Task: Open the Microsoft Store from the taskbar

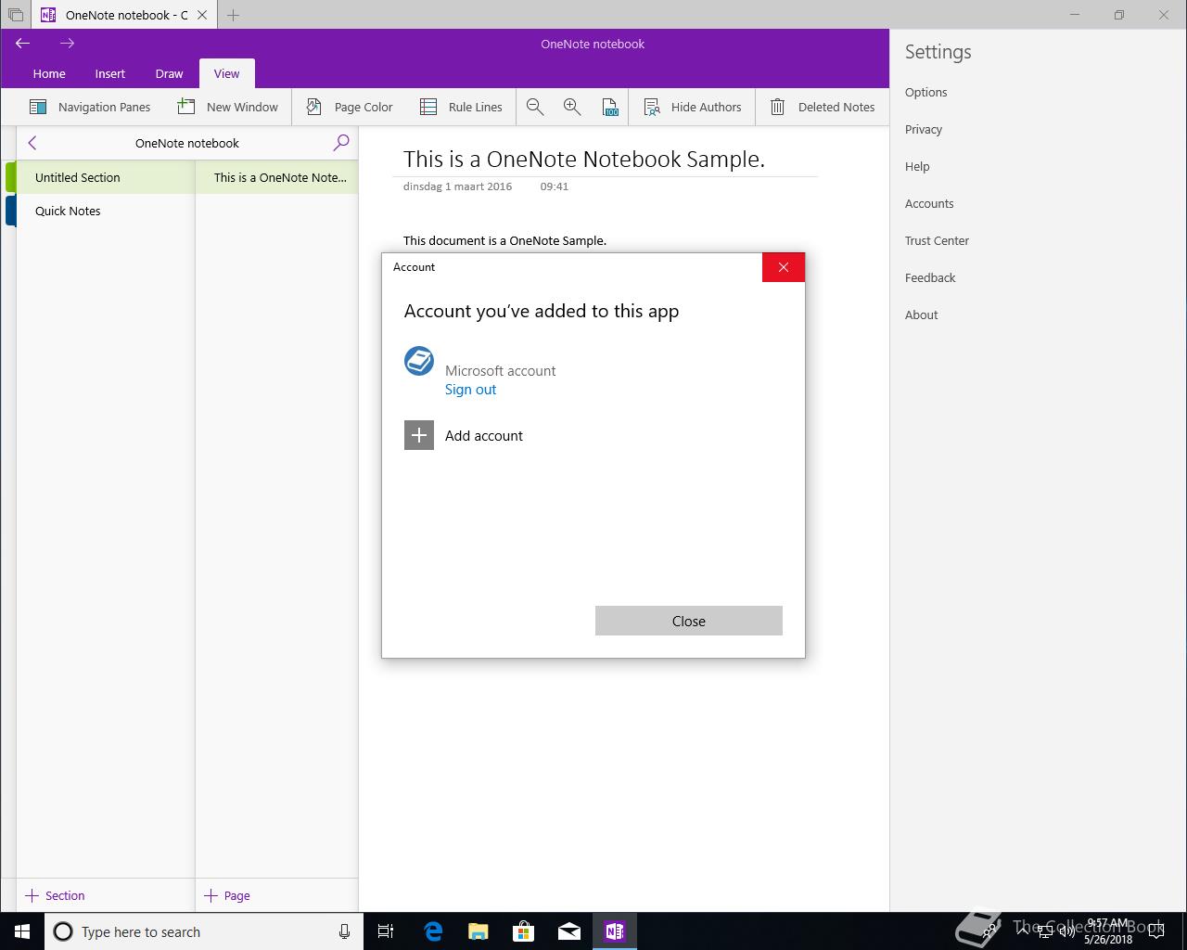Action: pos(524,931)
